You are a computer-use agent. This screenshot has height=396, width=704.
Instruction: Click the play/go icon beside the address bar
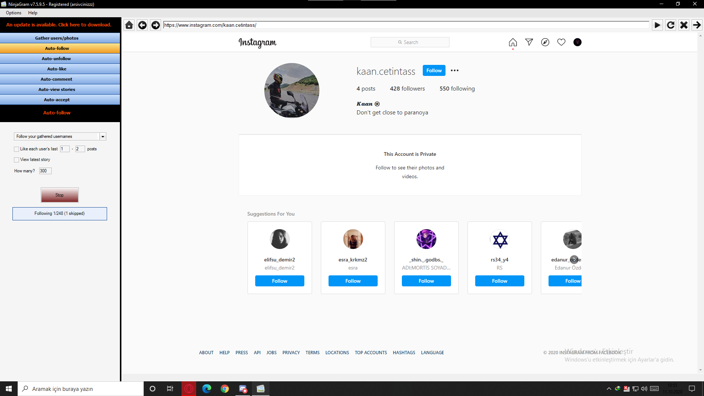tap(657, 25)
